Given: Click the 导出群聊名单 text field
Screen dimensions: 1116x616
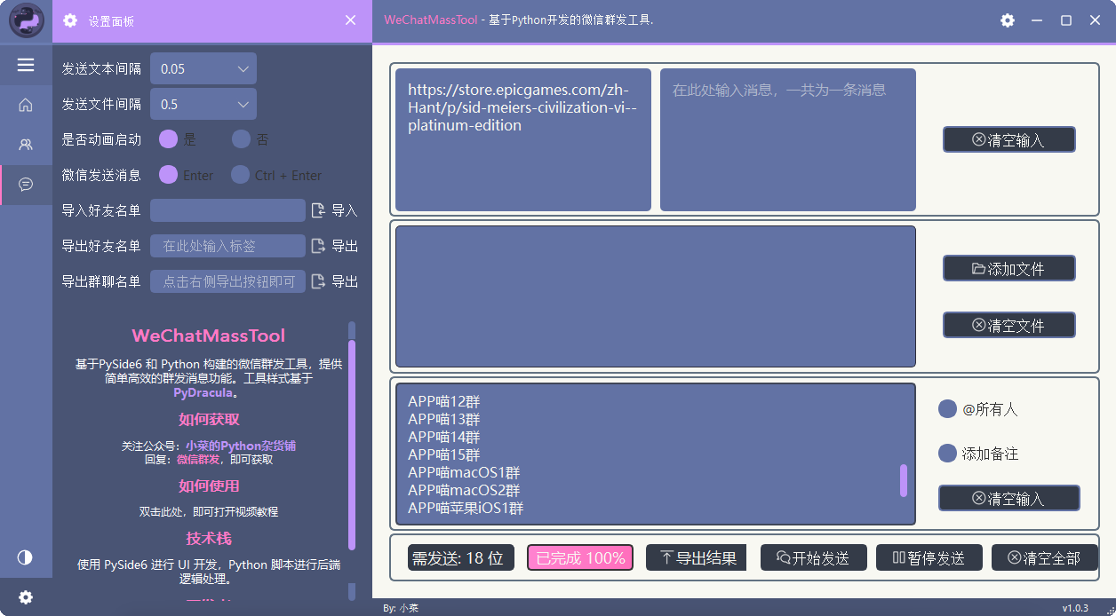Looking at the screenshot, I should 227,281.
